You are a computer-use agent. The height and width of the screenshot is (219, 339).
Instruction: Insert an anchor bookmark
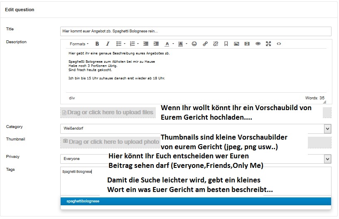(226, 44)
